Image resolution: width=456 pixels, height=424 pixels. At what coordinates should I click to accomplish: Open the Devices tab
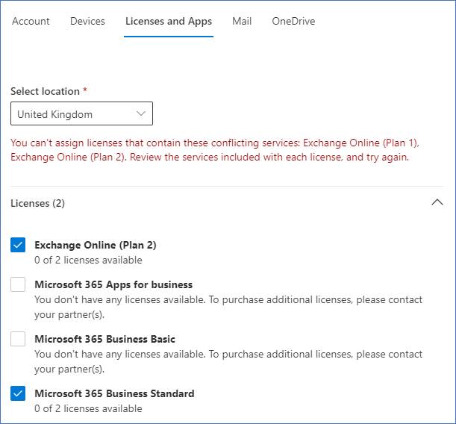coord(87,21)
